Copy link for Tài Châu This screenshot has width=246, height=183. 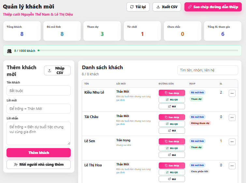(x=172, y=117)
